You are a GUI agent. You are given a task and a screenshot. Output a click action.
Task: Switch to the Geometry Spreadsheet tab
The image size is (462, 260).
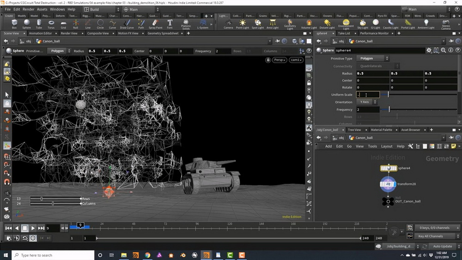pos(163,33)
